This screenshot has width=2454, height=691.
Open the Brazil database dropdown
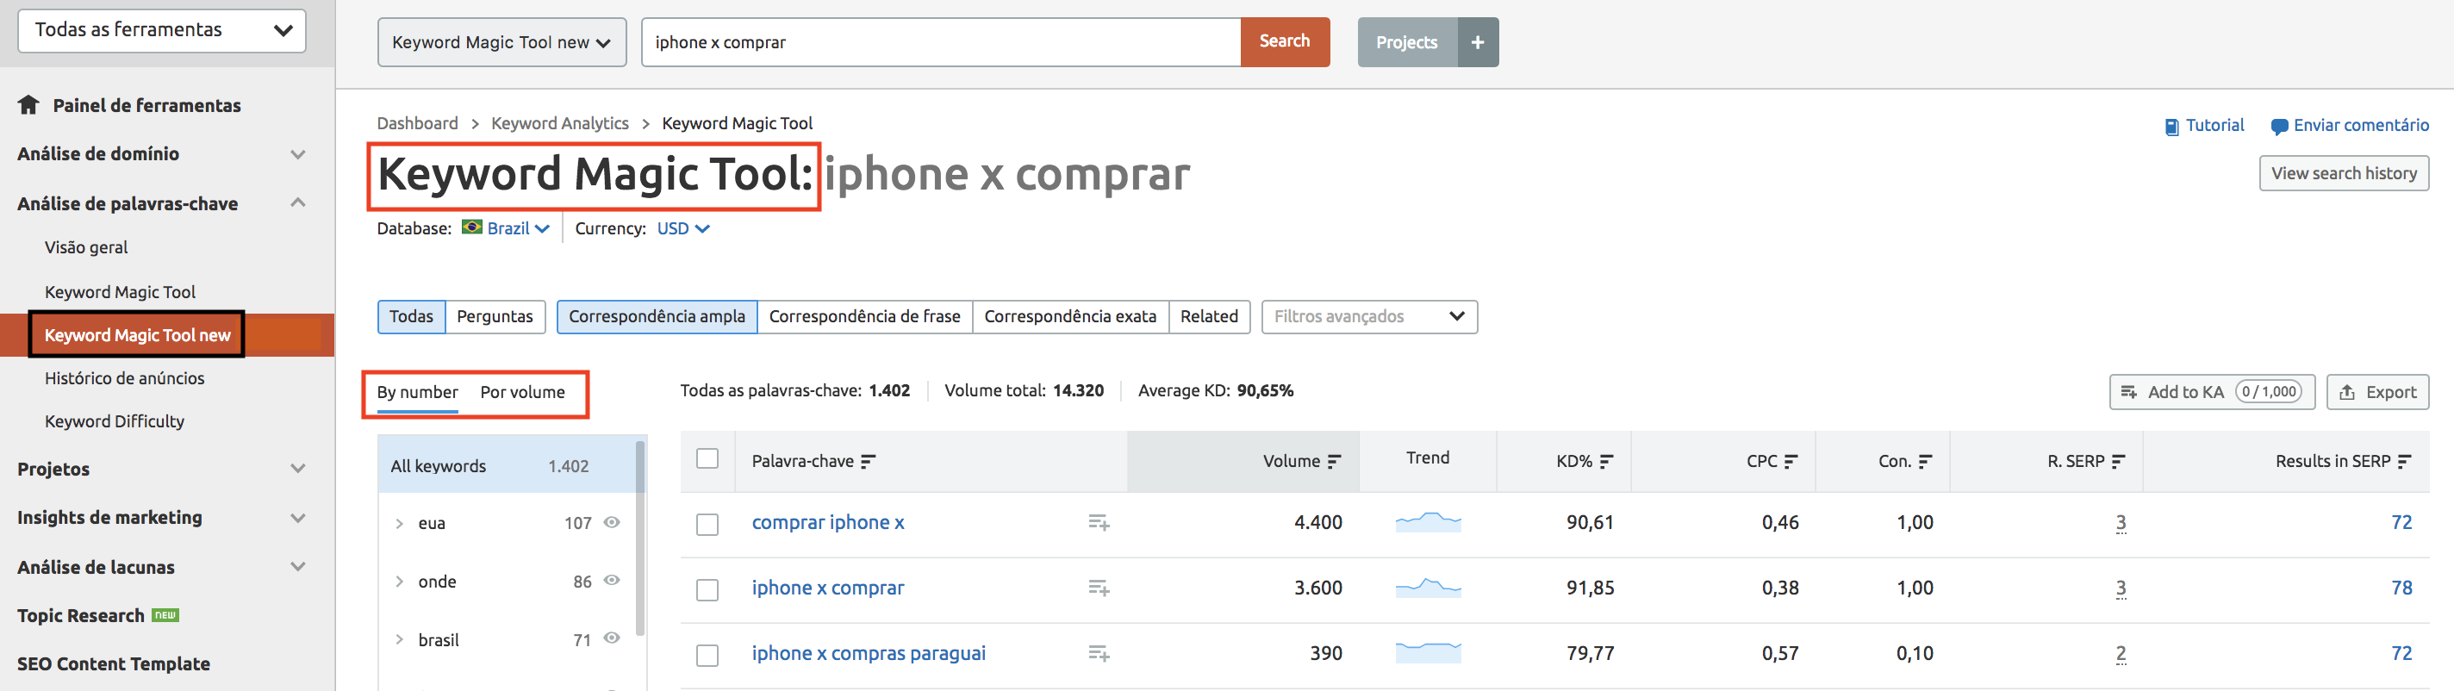click(507, 228)
